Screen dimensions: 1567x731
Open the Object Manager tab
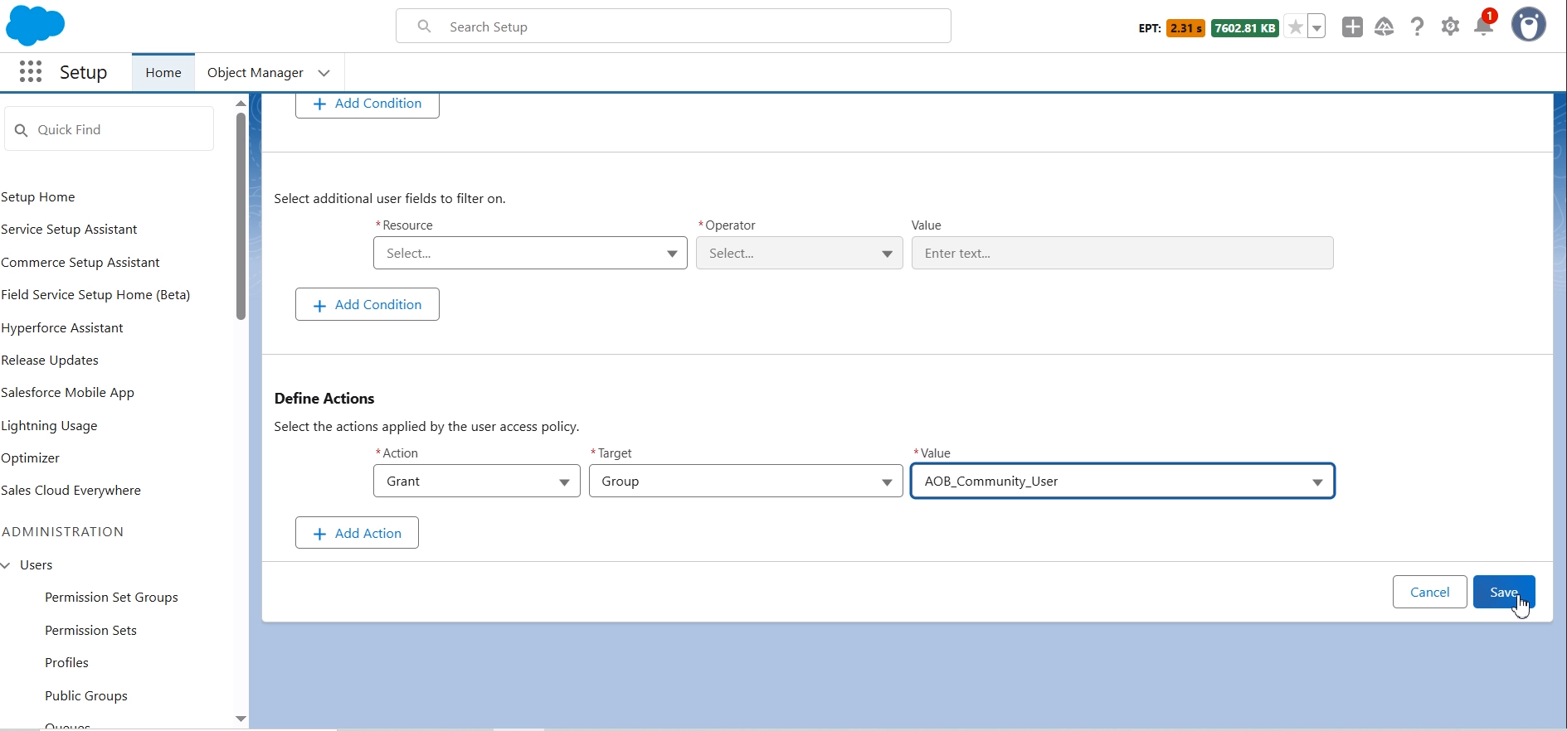pos(255,73)
